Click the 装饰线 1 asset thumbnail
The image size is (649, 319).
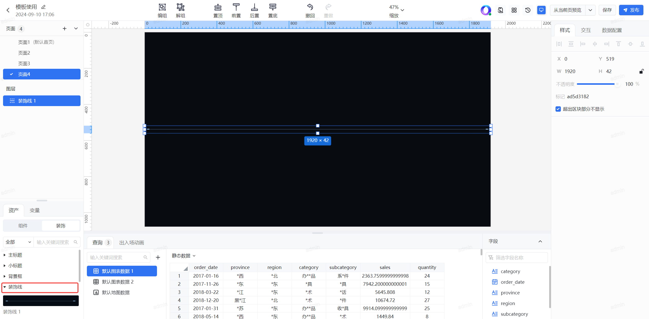(x=41, y=301)
